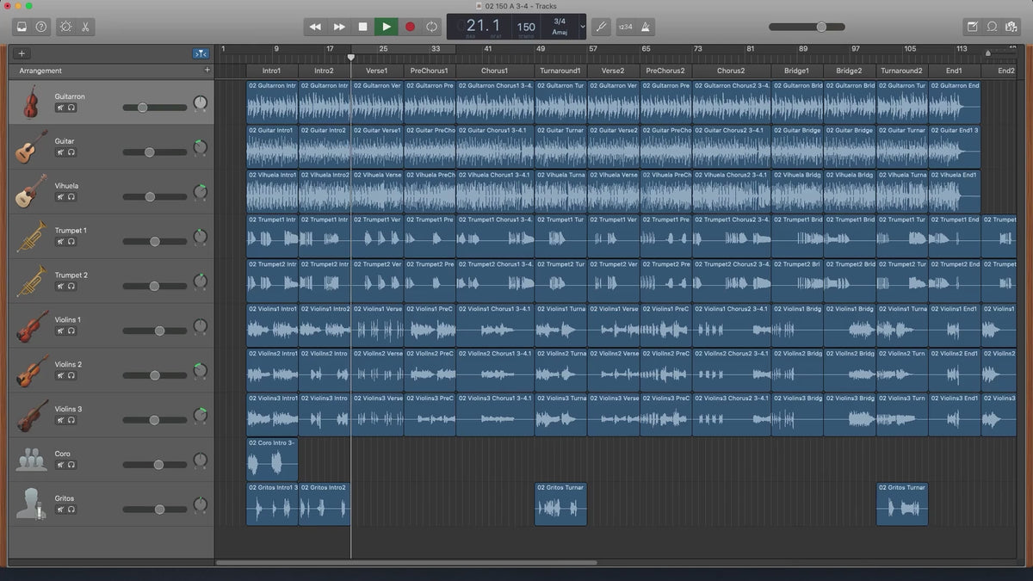This screenshot has width=1033, height=581.
Task: Select the Chorus1 arrangement marker
Action: pos(494,71)
